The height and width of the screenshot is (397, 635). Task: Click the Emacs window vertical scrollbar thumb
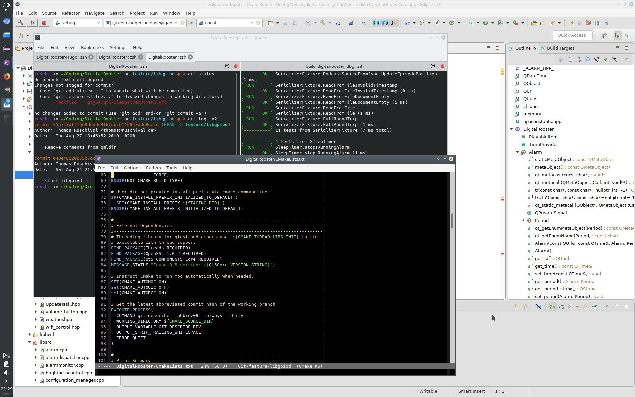click(x=452, y=221)
